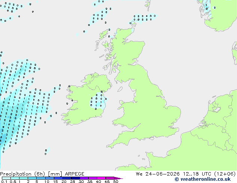The width and height of the screenshot is (237, 183).
Task: Click the 40 to 45 mm magenta legend color
Action: [101, 178]
